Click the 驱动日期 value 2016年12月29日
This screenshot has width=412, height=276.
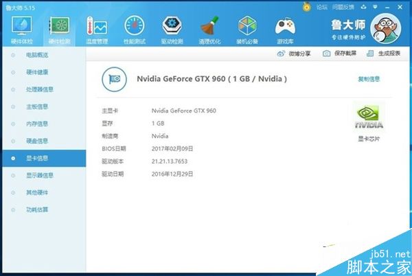(172, 174)
